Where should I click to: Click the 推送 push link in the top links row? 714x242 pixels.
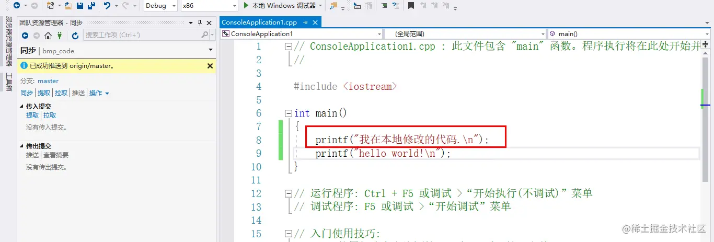click(x=78, y=93)
